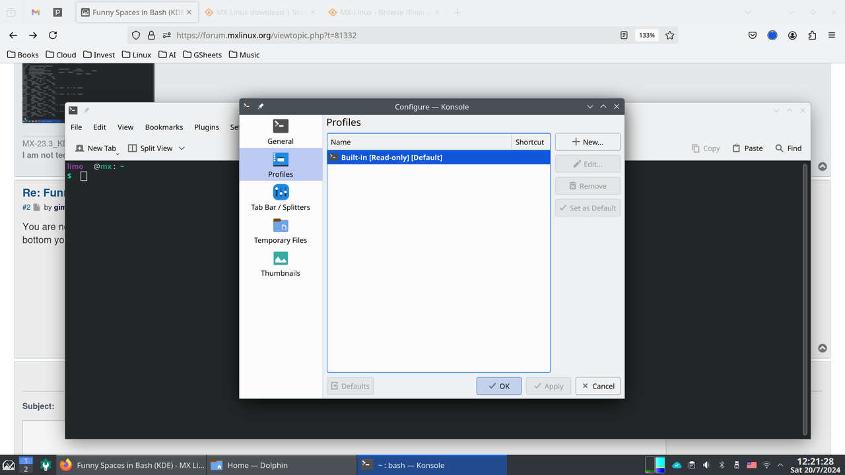The width and height of the screenshot is (845, 475).
Task: Open the Bluetooth tray icon
Action: 722,465
